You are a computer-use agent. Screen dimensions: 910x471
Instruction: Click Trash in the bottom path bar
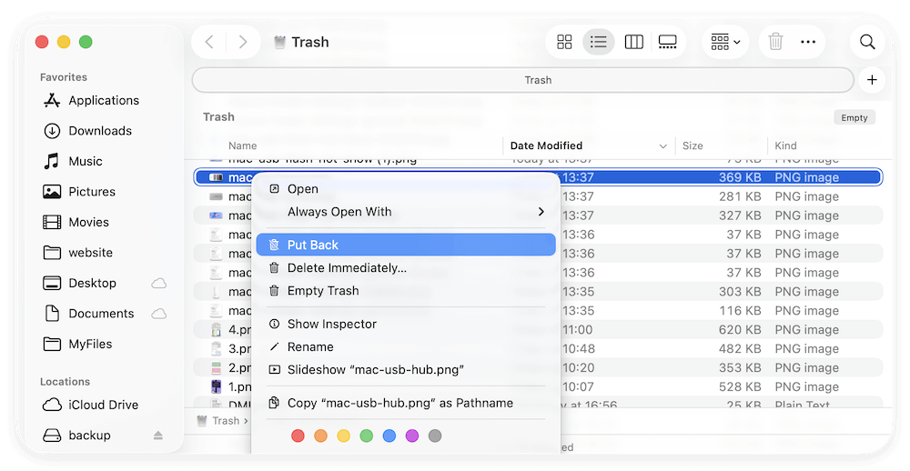(218, 421)
